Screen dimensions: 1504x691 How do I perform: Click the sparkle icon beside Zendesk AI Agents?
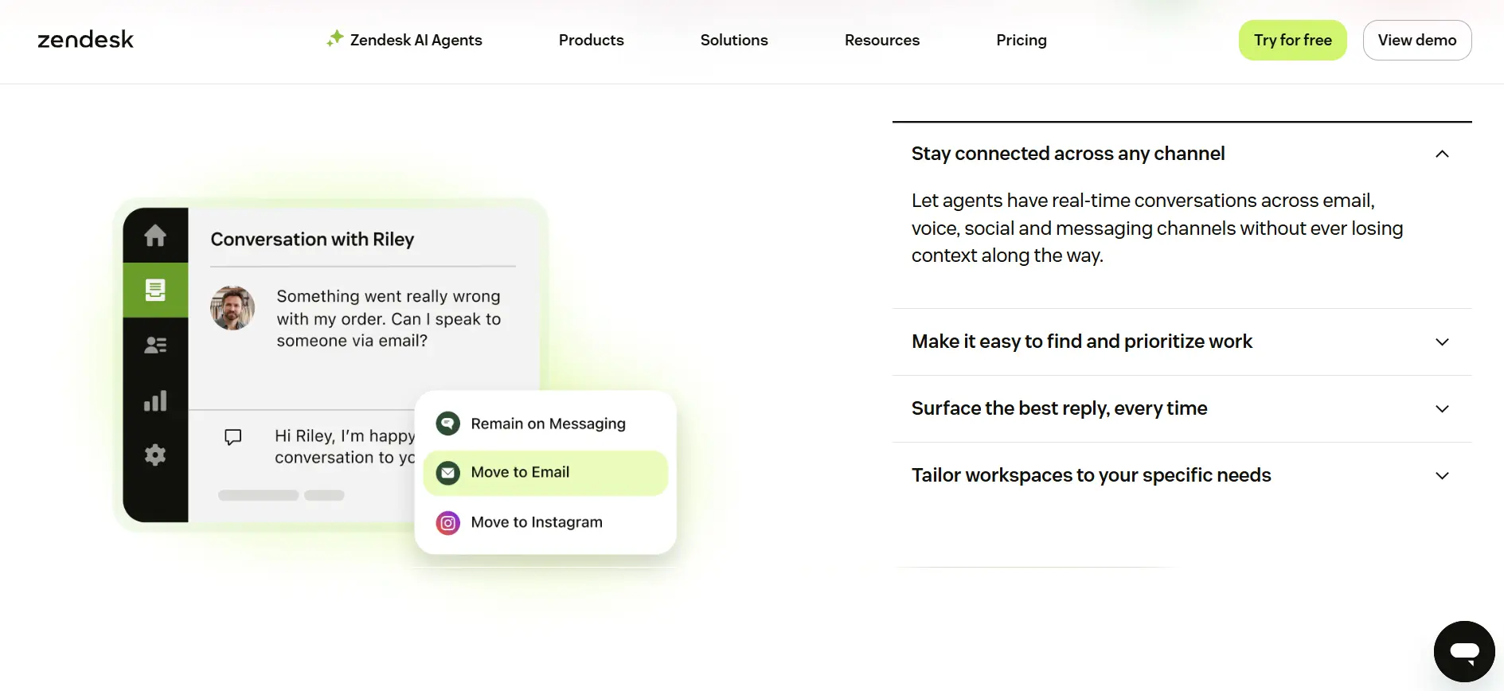tap(334, 38)
